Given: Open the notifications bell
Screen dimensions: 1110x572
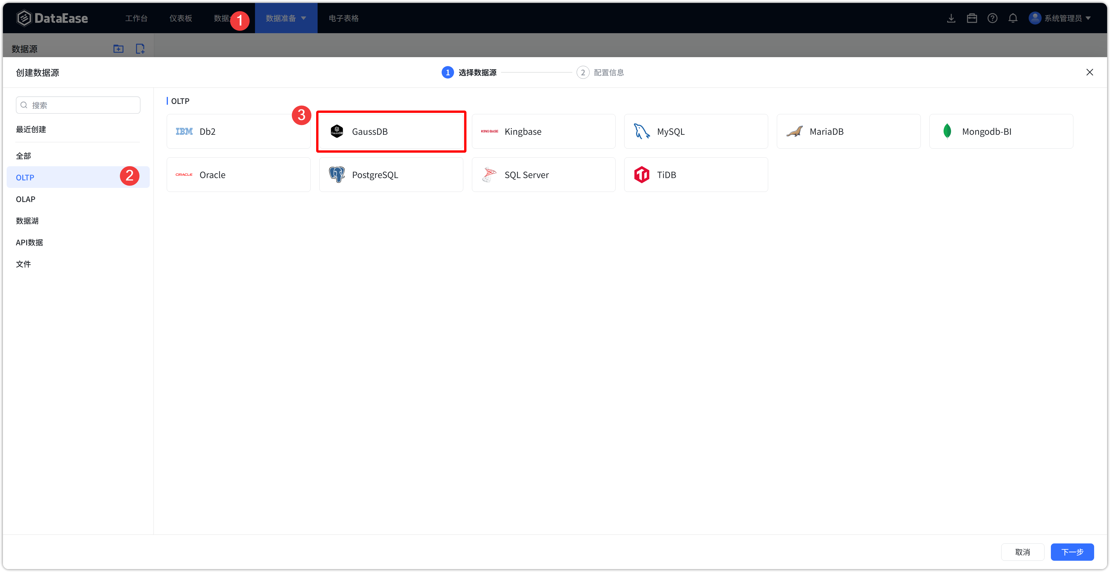Looking at the screenshot, I should tap(1013, 18).
